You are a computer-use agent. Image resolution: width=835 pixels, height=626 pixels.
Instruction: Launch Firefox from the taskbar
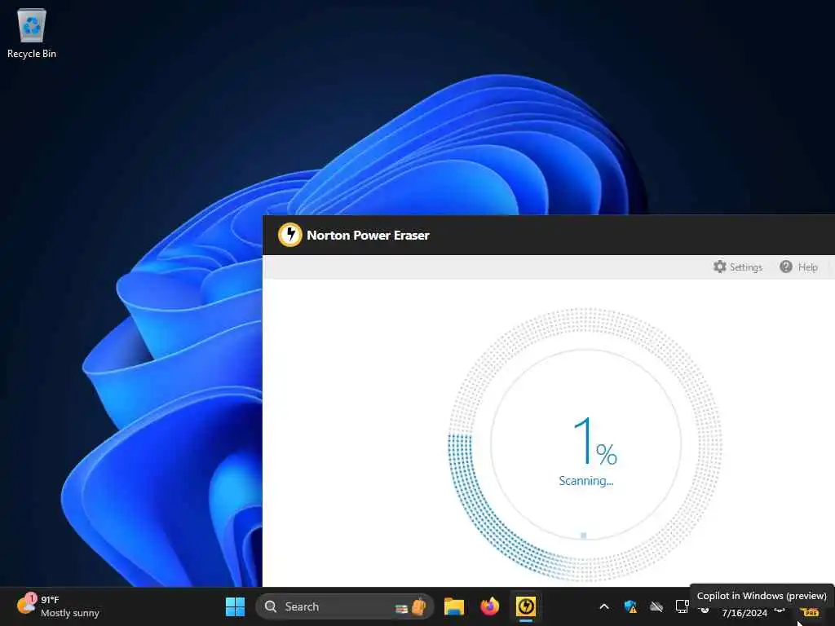489,606
